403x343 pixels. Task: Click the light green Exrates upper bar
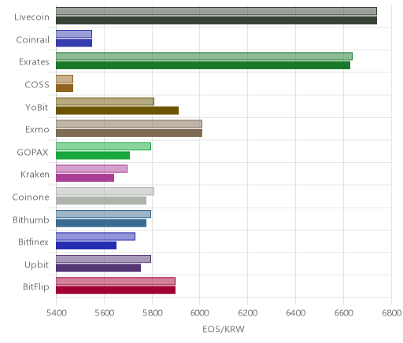click(204, 57)
